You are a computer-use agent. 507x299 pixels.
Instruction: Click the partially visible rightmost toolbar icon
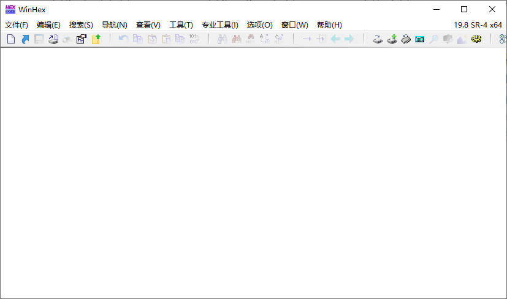[x=503, y=39]
